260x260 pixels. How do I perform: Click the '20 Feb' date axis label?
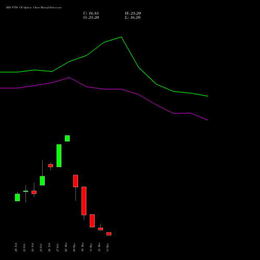coord(16,248)
